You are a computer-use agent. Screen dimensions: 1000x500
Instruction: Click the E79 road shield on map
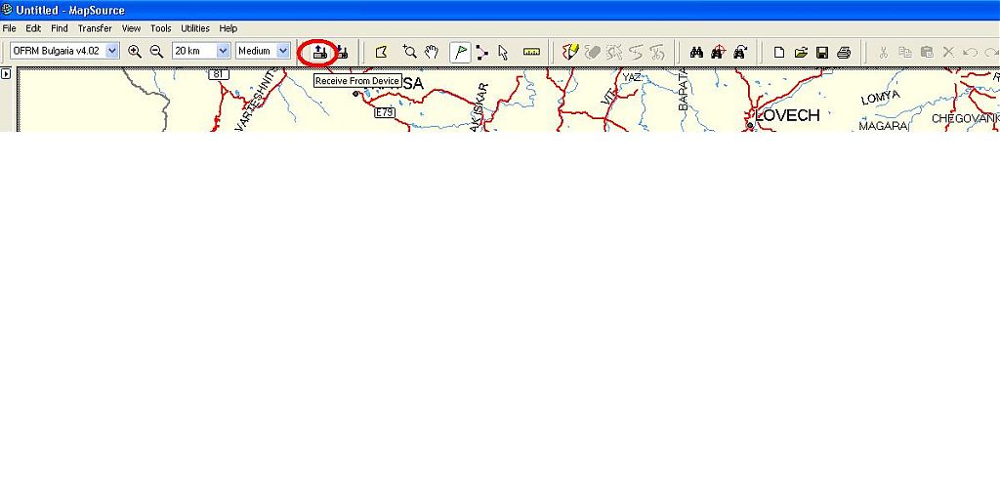[385, 112]
